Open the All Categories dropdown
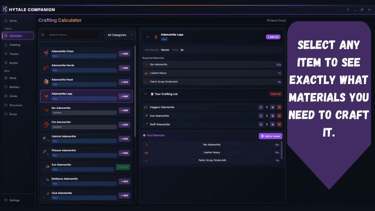 [x=120, y=35]
